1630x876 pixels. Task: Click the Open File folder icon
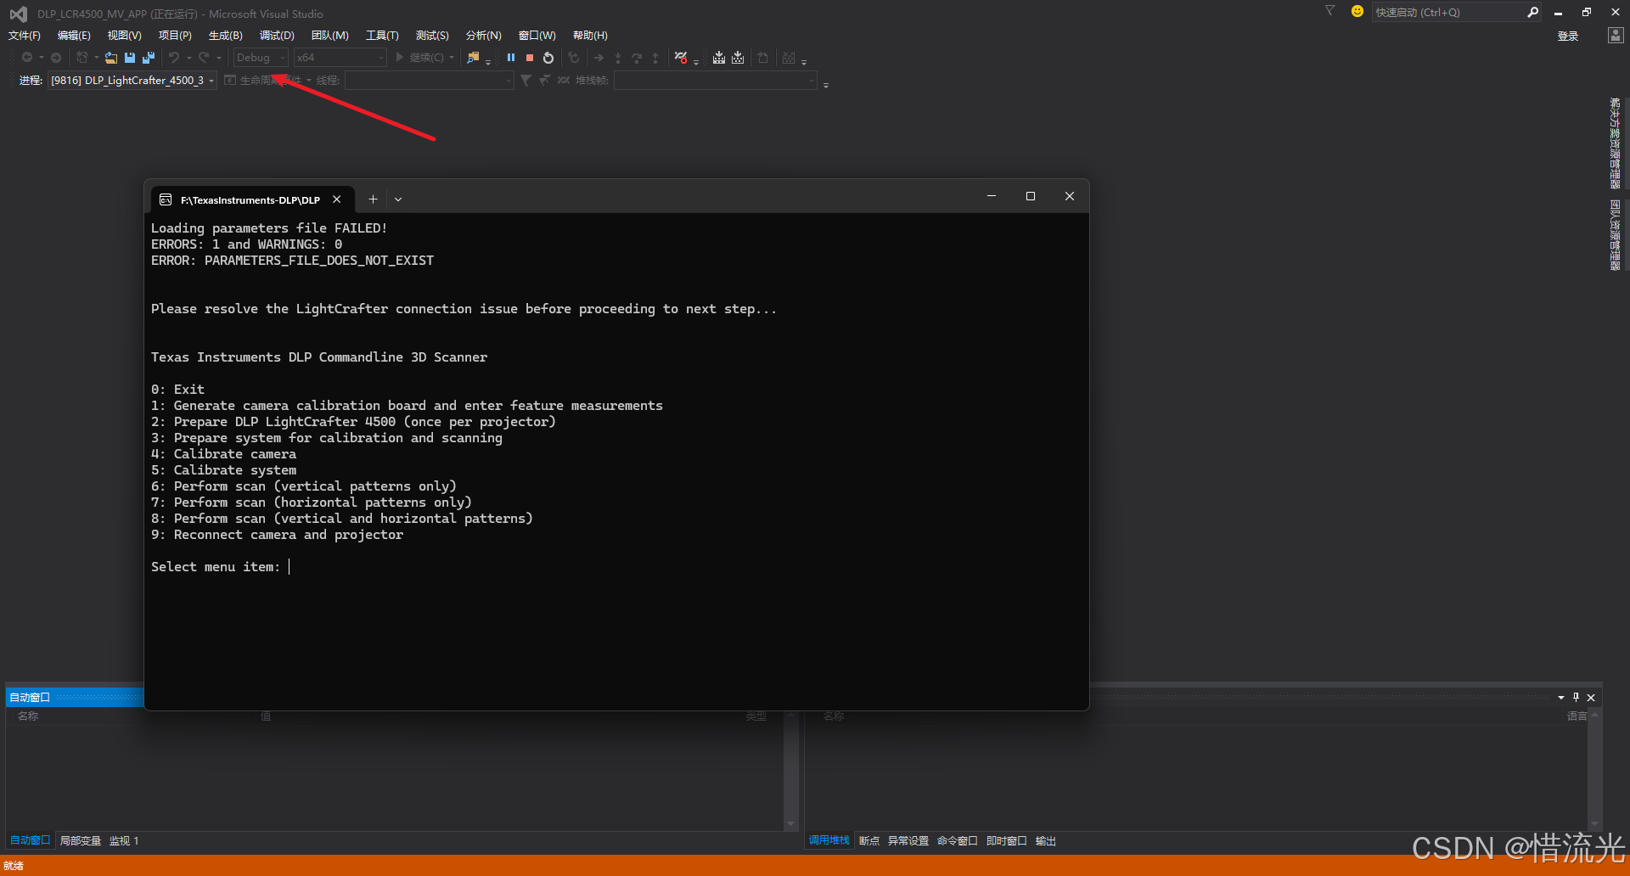[111, 58]
